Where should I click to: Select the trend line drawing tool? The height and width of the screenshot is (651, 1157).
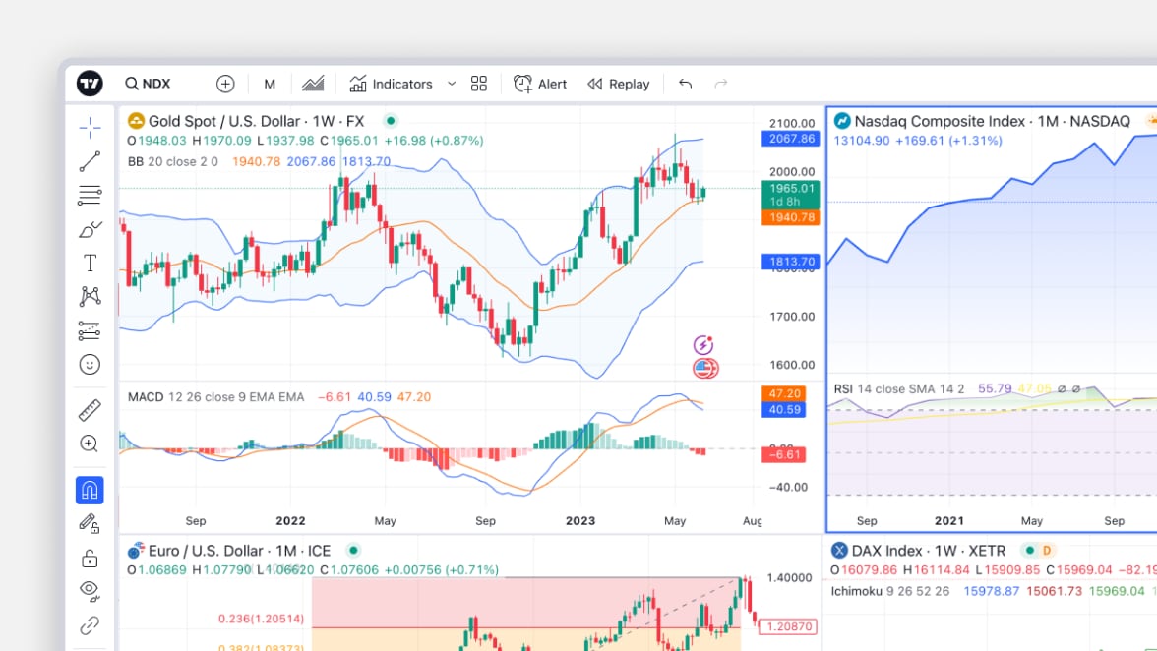[90, 161]
